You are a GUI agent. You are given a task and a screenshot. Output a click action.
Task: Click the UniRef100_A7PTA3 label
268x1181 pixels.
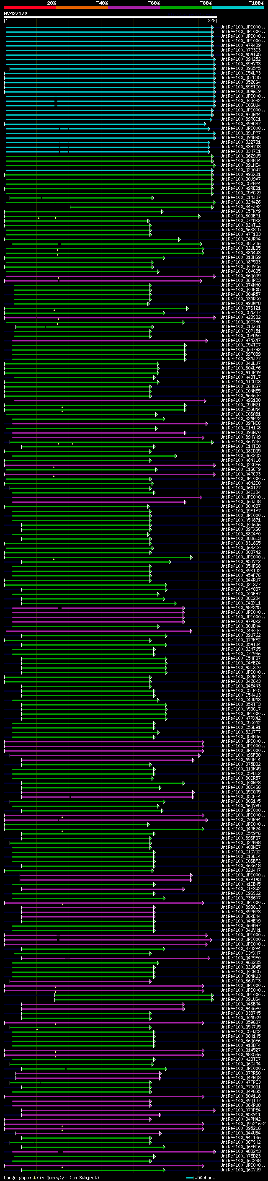point(240,880)
